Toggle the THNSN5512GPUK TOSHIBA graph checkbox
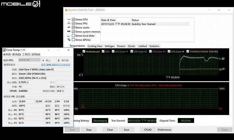The image size is (234, 140). click(x=188, y=51)
